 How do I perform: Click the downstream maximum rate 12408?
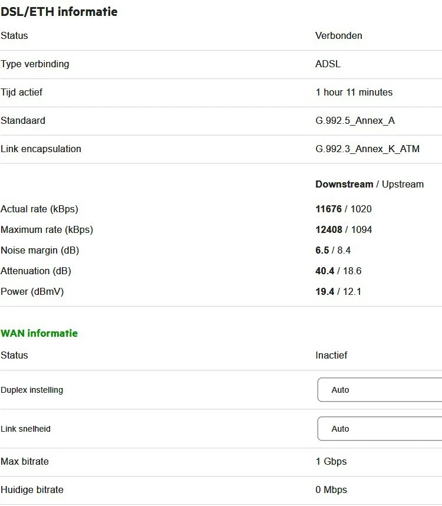pyautogui.click(x=329, y=229)
